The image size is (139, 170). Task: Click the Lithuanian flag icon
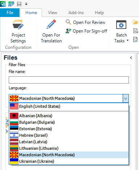14,148
